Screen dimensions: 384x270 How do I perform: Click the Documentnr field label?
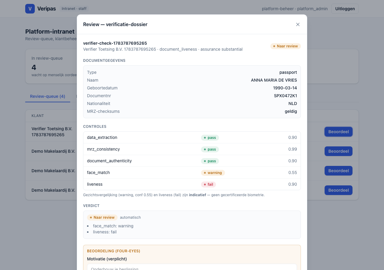point(99,96)
